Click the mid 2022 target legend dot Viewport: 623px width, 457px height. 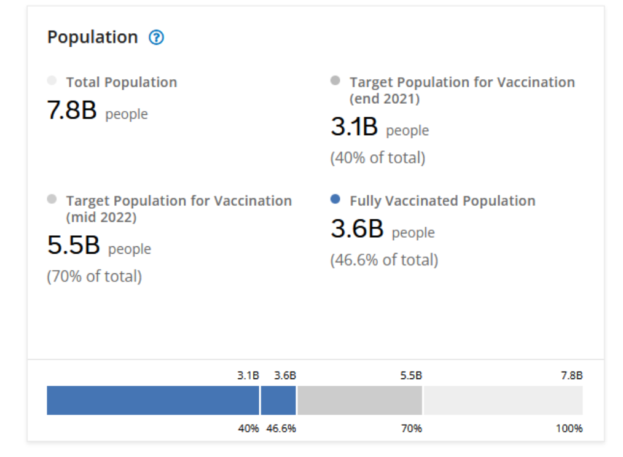[52, 199]
